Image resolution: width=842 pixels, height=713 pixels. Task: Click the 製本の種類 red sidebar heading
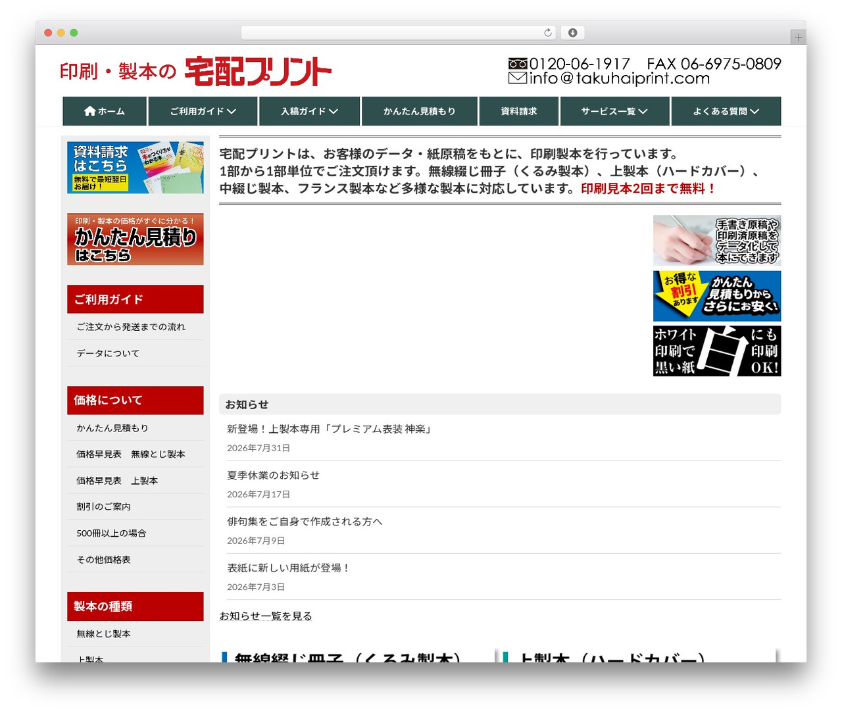pos(136,606)
